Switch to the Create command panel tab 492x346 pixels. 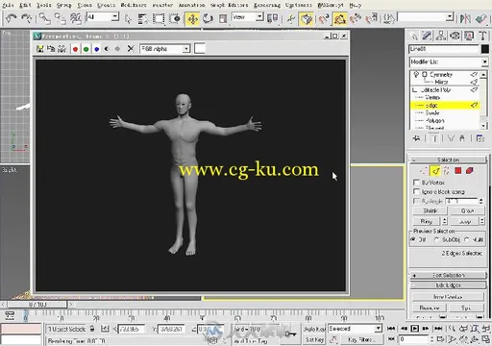(x=413, y=36)
